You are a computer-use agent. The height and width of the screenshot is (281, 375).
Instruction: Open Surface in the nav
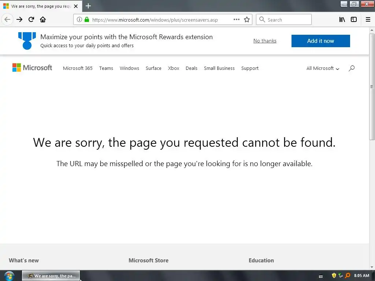click(x=153, y=68)
